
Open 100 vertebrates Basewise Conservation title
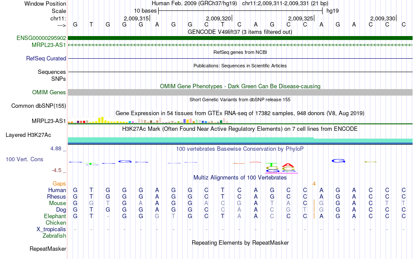(240, 149)
